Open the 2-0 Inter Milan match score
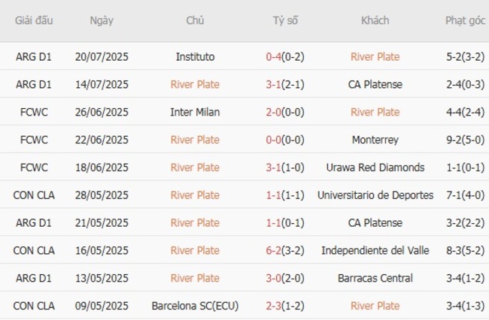 click(274, 112)
